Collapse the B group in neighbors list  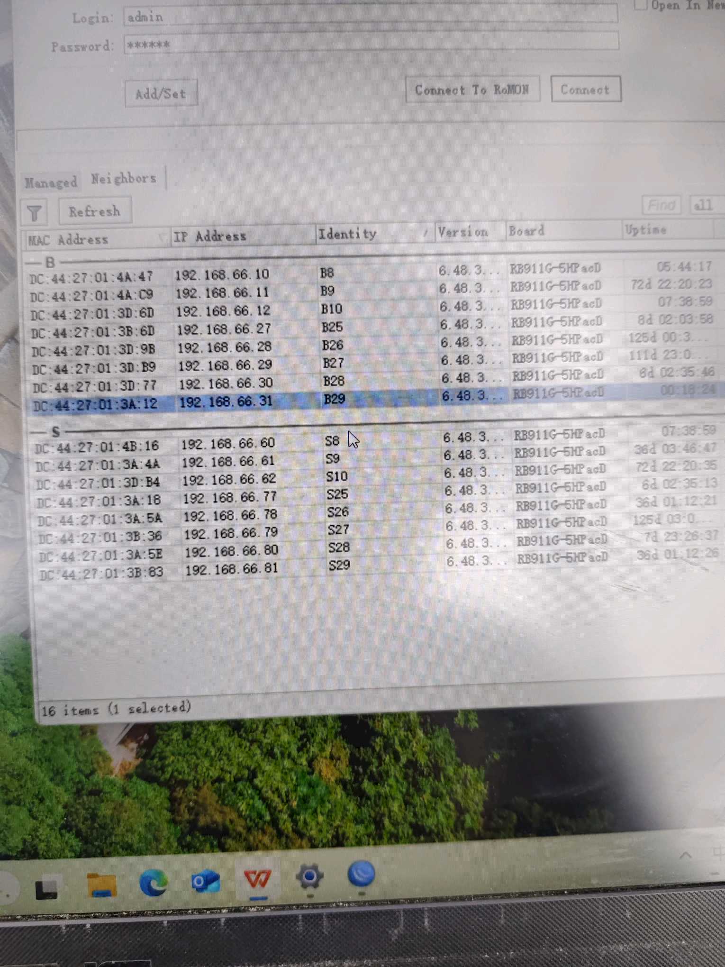[x=35, y=263]
